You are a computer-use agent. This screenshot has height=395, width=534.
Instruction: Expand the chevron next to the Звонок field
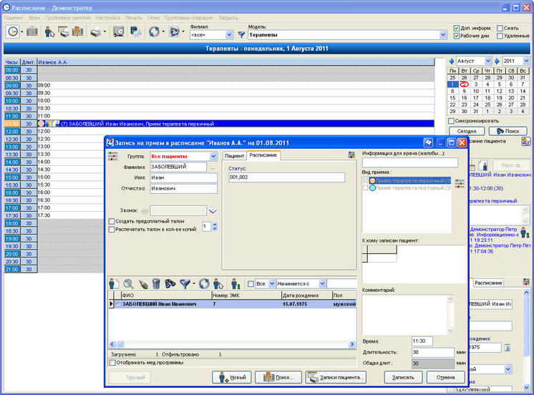213,211
